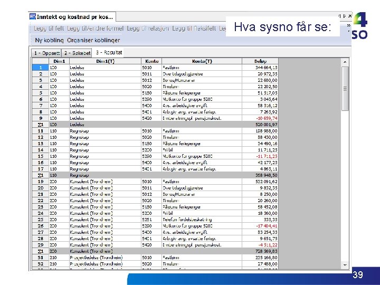380x285 pixels.
Task: Click scroll up arrow of results grid
Action: pos(345,62)
